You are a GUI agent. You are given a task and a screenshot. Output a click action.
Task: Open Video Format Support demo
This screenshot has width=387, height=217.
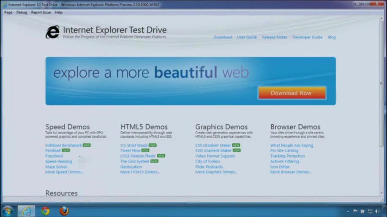pos(215,156)
